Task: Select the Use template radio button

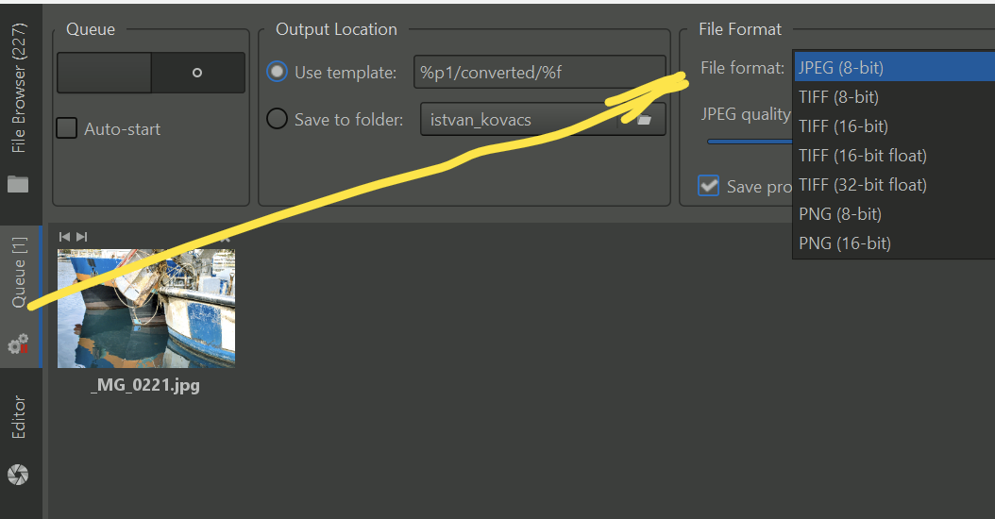Action: point(278,72)
